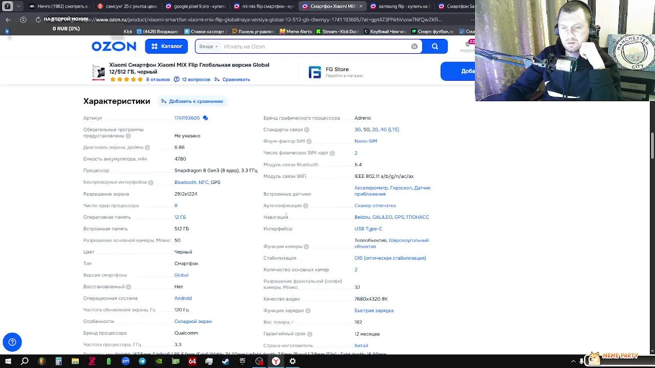Click article number 1741193605

pyautogui.click(x=187, y=118)
